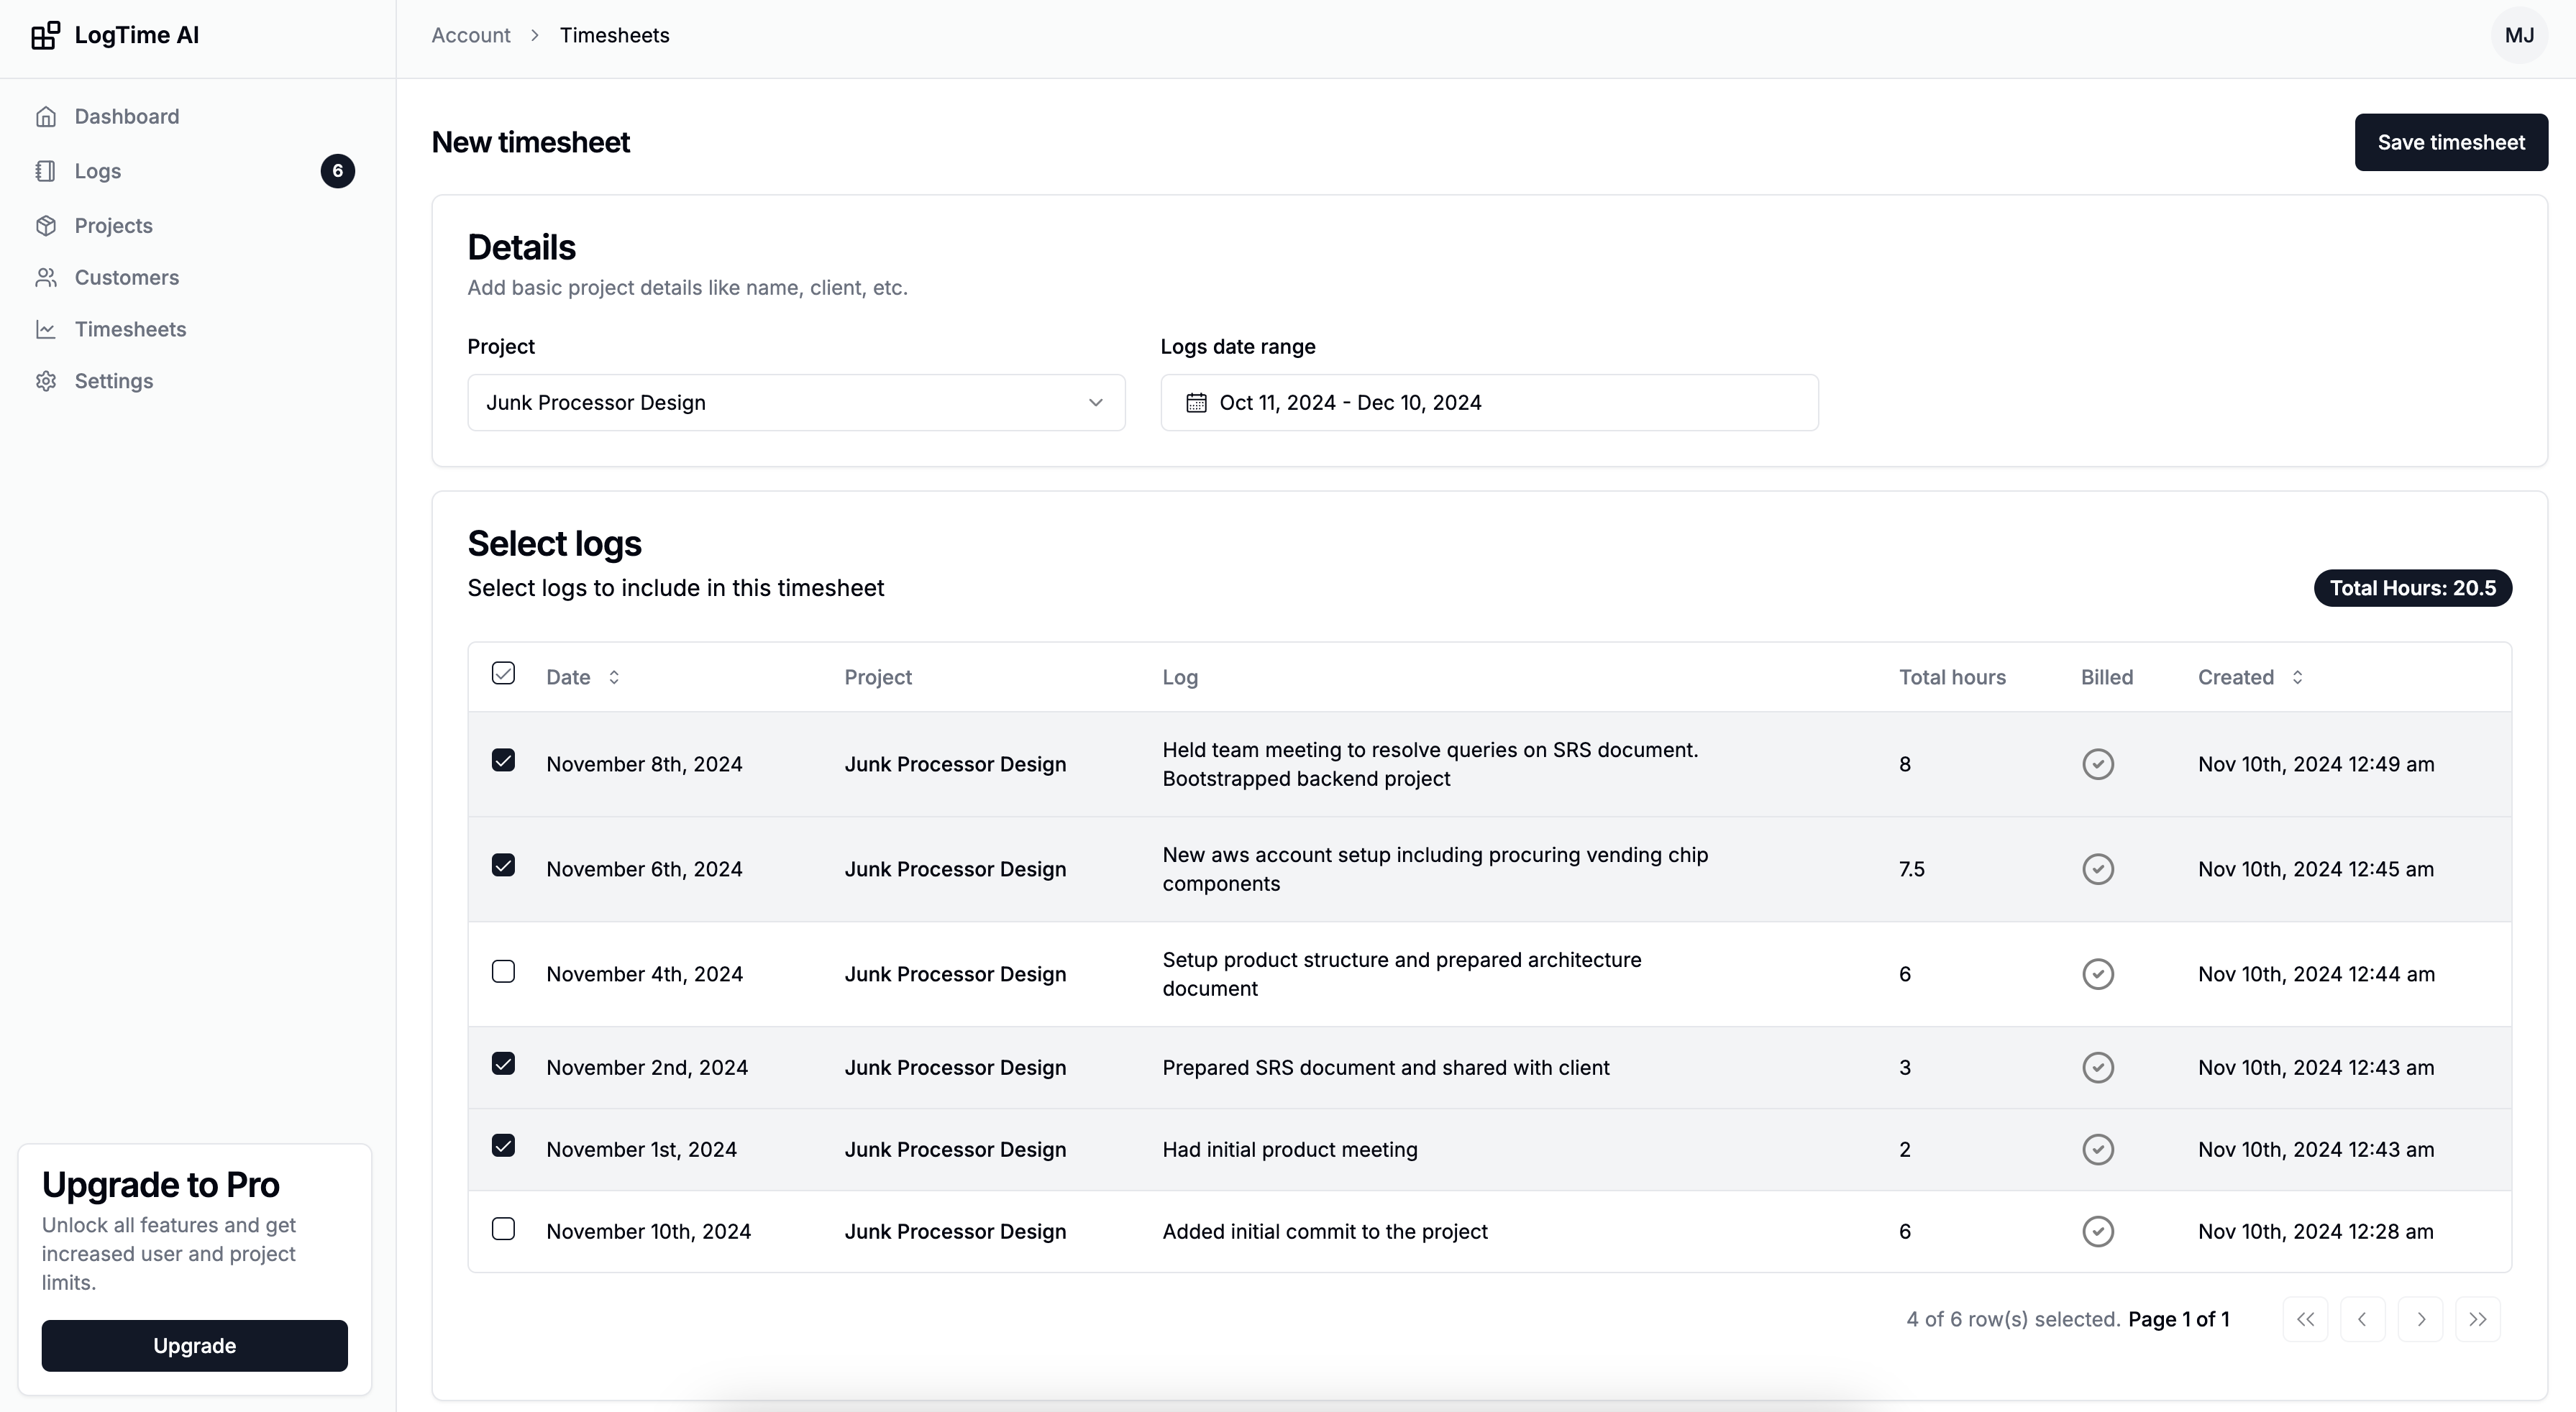Open Timesheets from the sidebar
The height and width of the screenshot is (1412, 2576).
[130, 328]
